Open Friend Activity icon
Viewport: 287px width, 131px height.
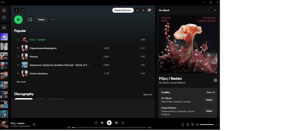[x=143, y=10]
